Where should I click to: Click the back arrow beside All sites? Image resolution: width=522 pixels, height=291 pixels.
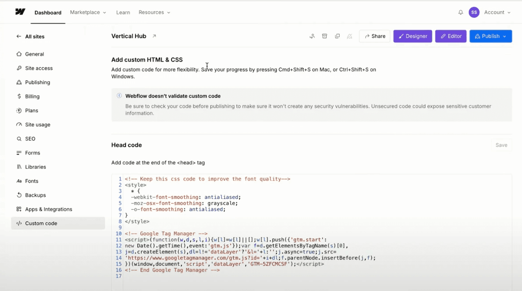19,37
